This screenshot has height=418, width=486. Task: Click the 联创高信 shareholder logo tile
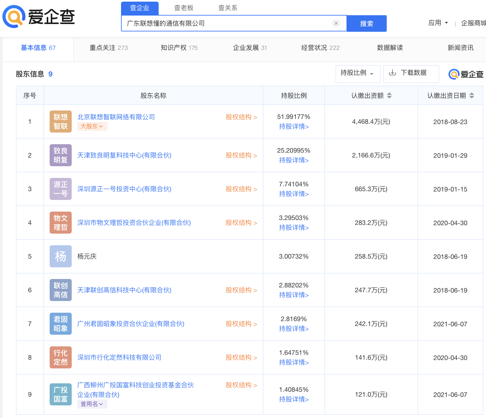(x=61, y=290)
